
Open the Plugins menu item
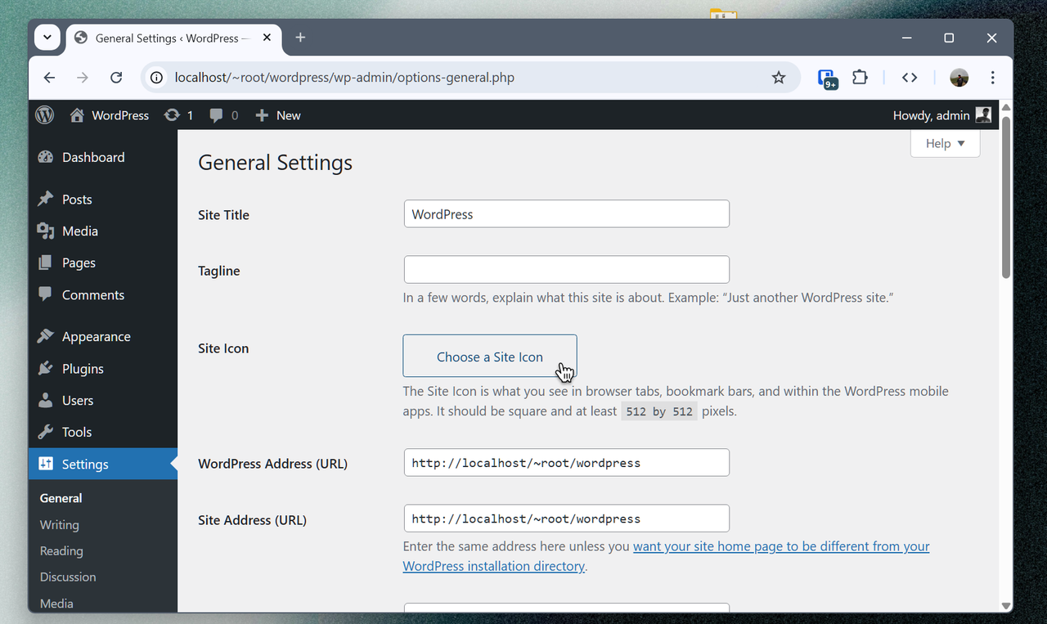[103, 368]
